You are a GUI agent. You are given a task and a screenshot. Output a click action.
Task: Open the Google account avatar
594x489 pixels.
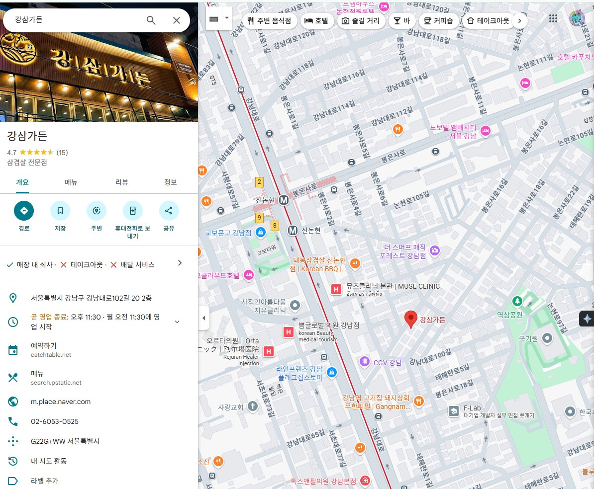click(x=577, y=18)
